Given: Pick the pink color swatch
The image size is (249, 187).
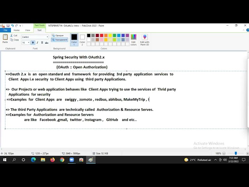Looking at the screenshot, I should (102, 40).
